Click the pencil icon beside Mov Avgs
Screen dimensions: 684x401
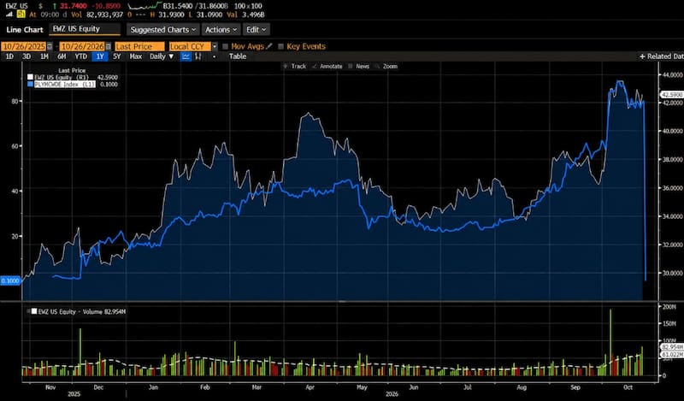pyautogui.click(x=269, y=46)
